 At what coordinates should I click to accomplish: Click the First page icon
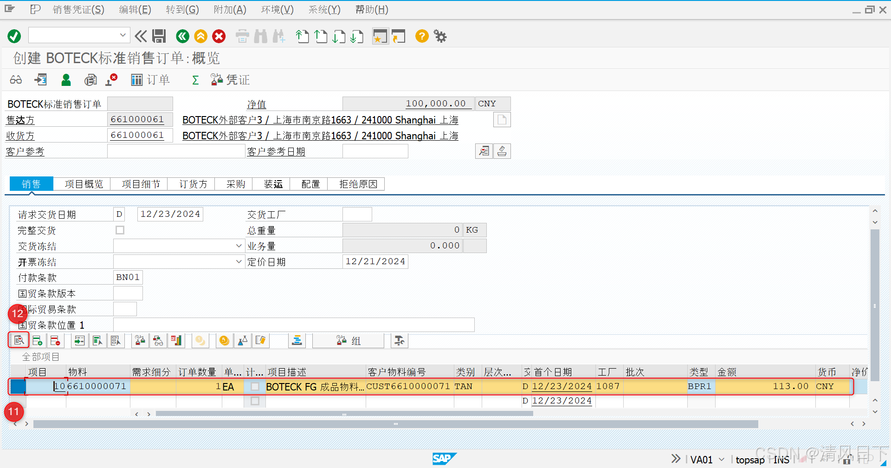pos(303,36)
